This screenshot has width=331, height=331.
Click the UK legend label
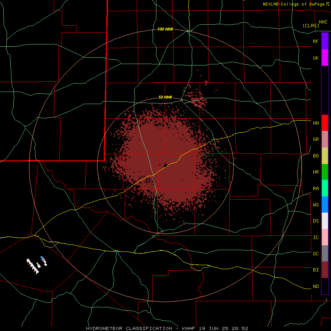pyautogui.click(x=316, y=58)
